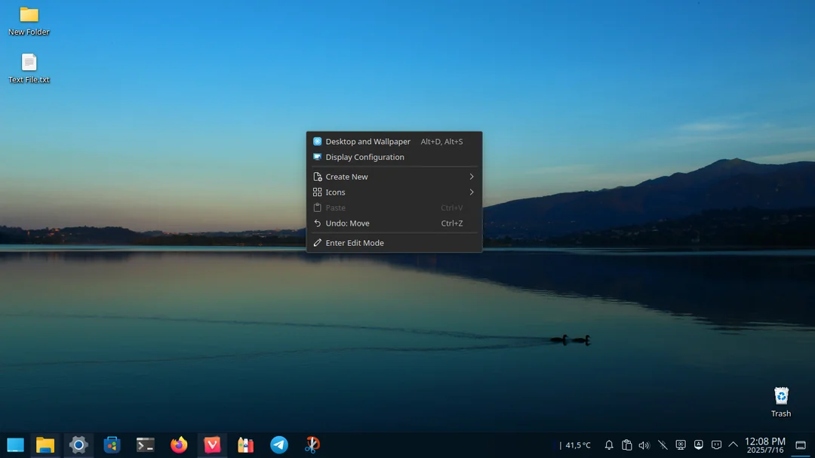
Task: Click the disabled Bluetooth tray icon
Action: tap(663, 445)
